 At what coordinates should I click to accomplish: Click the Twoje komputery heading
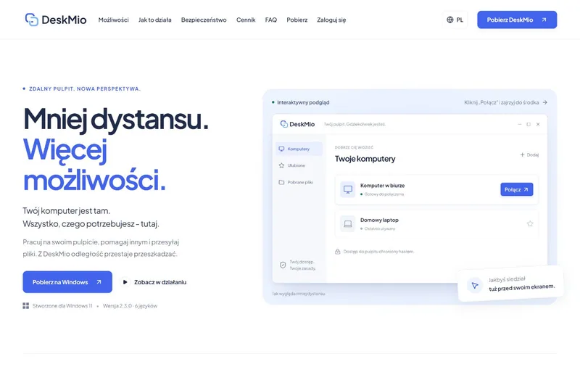click(x=365, y=159)
